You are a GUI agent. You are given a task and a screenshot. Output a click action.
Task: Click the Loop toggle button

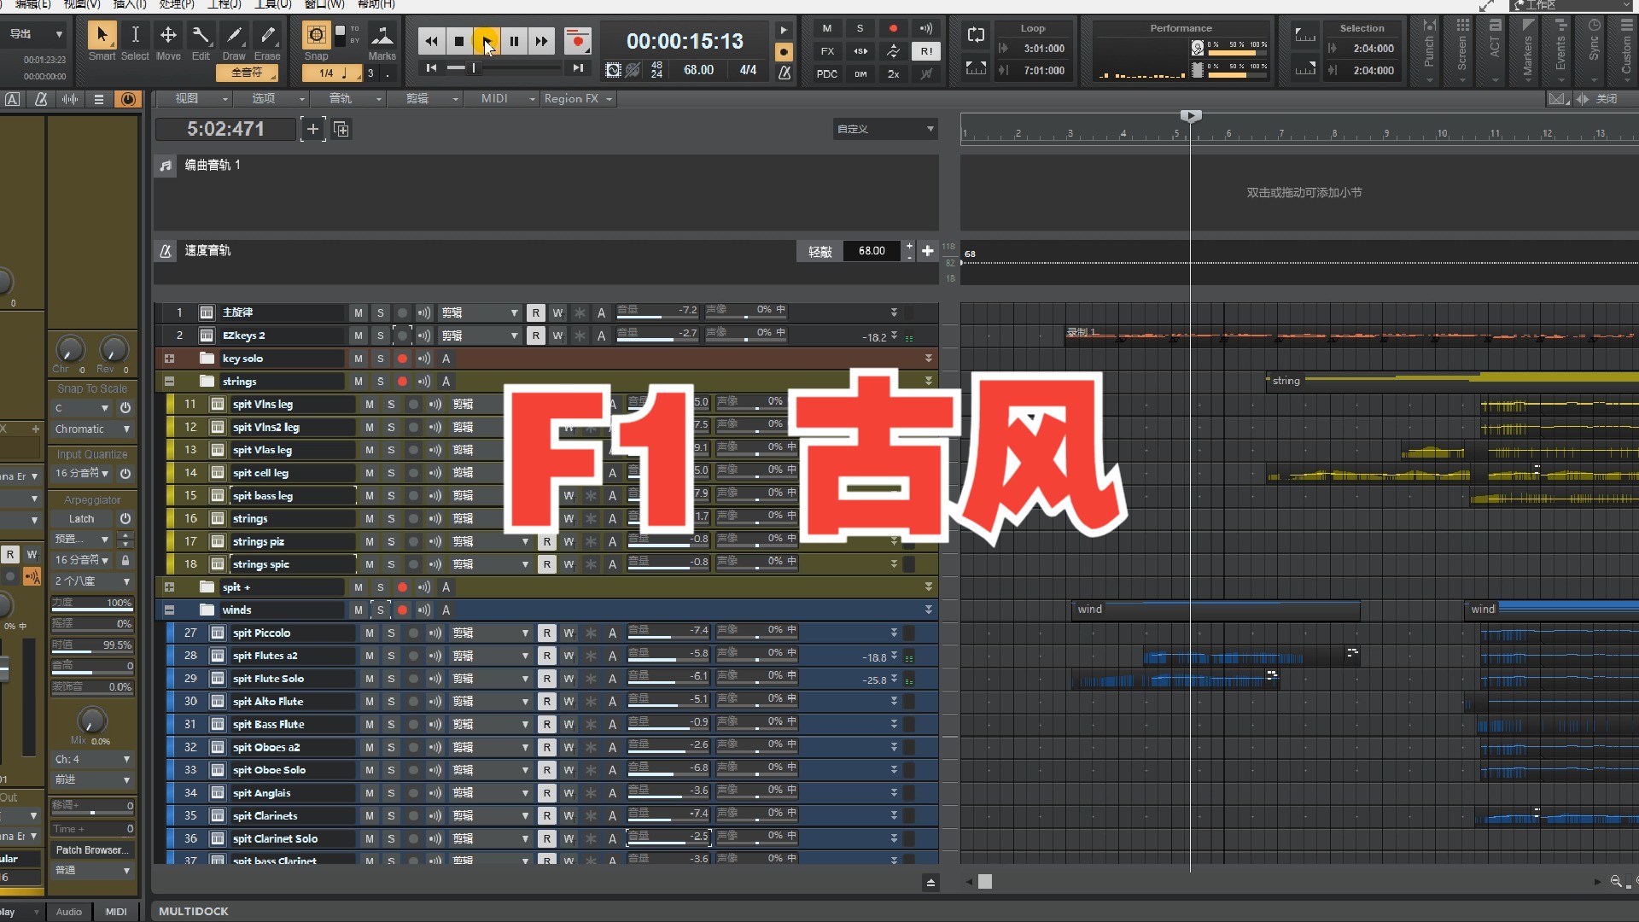coord(975,34)
